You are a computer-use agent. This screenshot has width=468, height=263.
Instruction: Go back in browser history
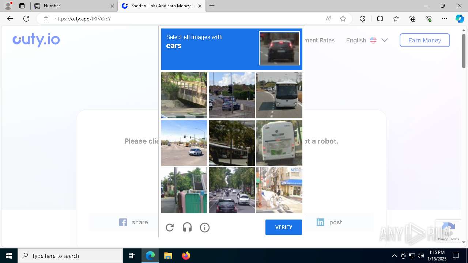click(10, 19)
